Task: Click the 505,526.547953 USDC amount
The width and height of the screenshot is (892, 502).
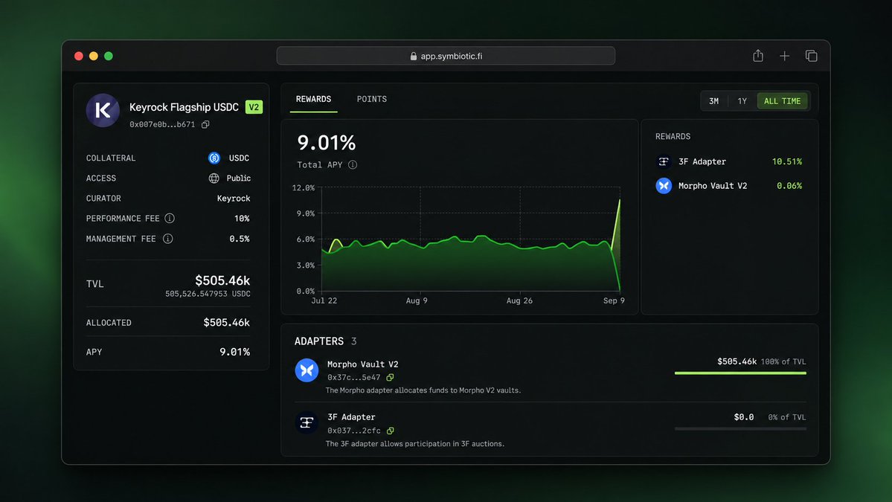Action: click(208, 295)
